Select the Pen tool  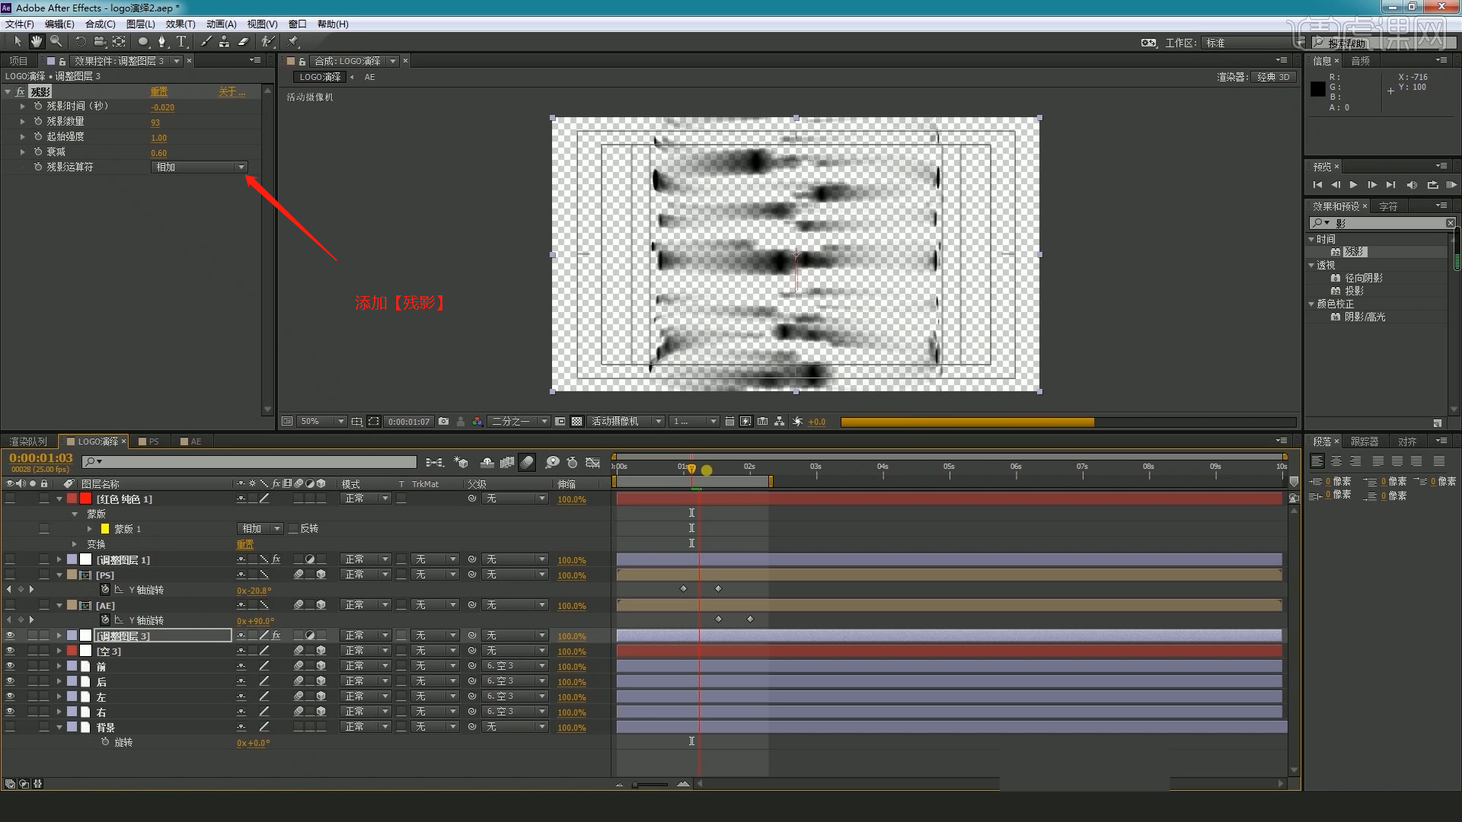pos(161,42)
